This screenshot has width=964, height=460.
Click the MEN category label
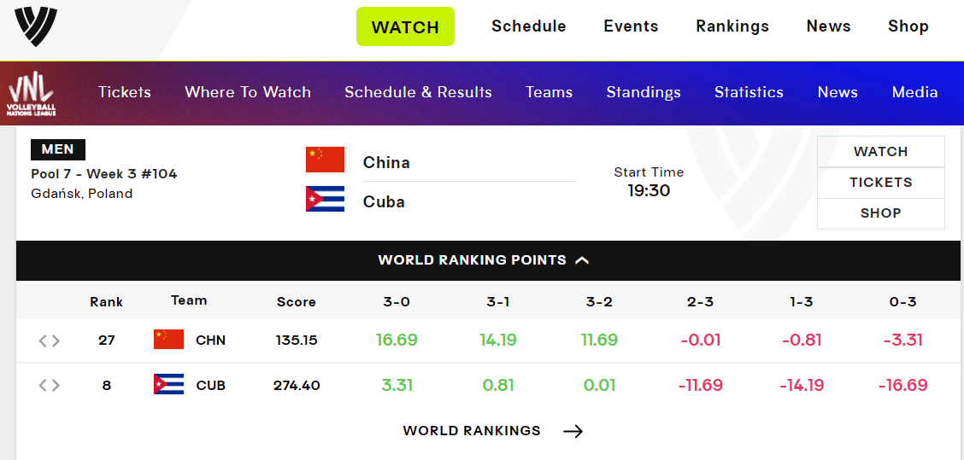pos(58,149)
